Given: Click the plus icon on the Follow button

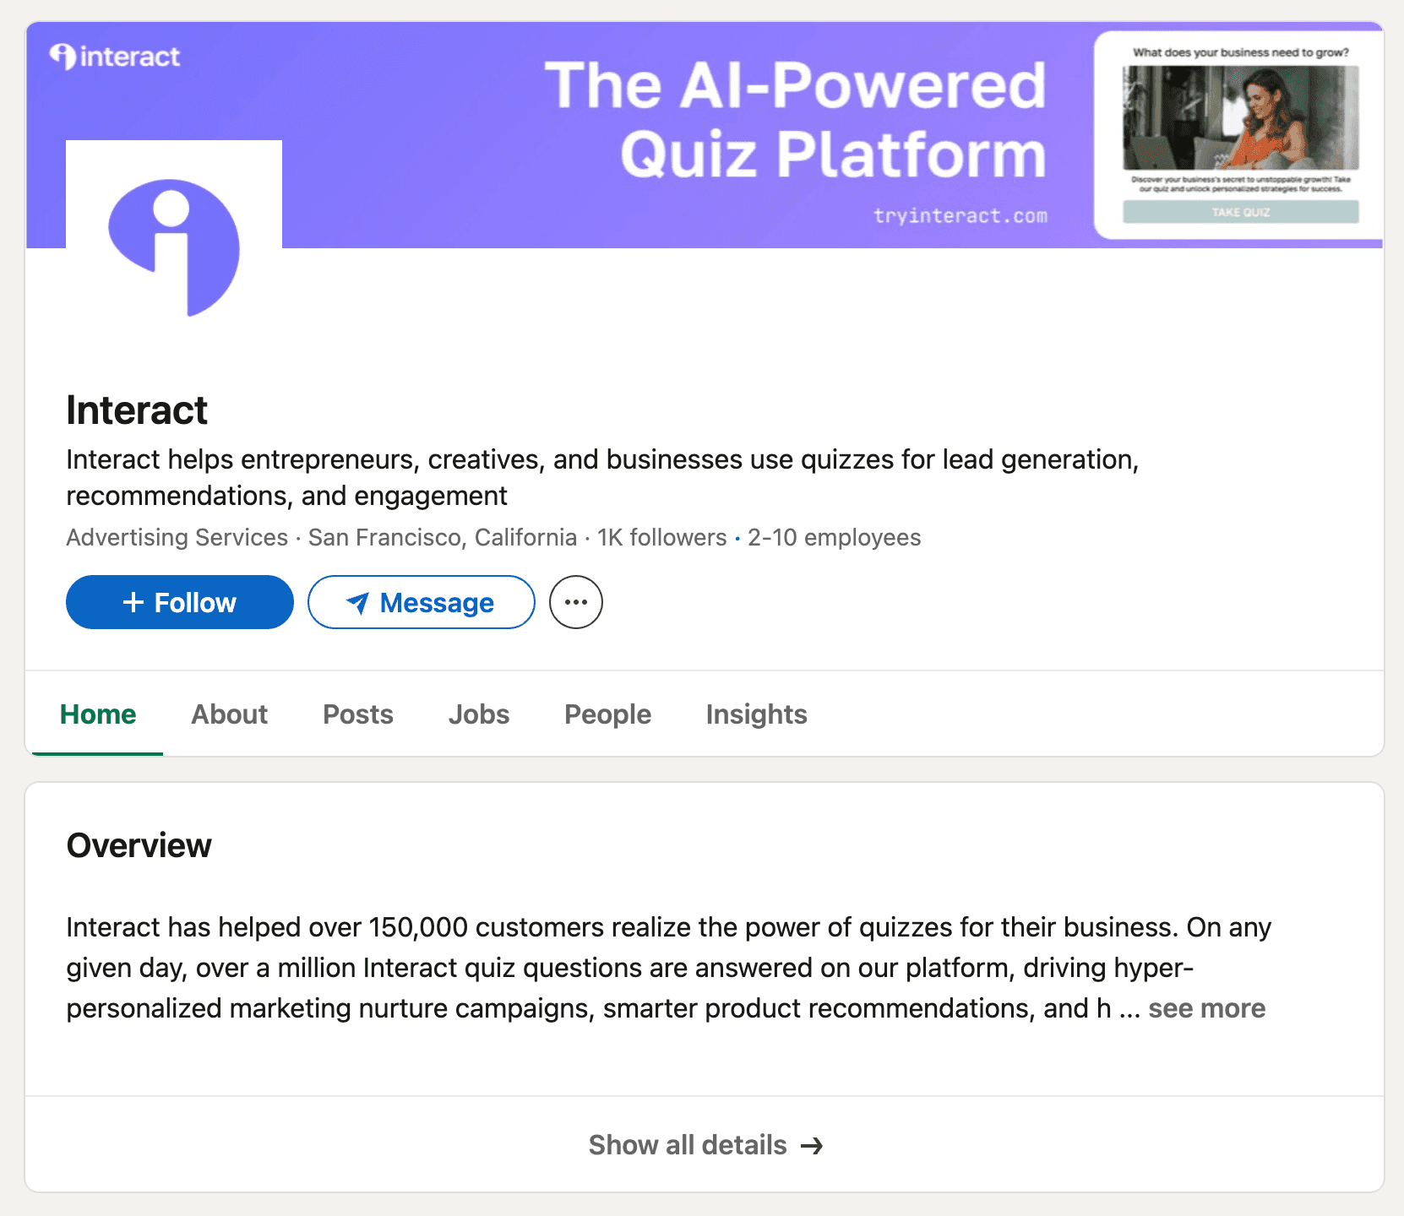Looking at the screenshot, I should click(133, 603).
